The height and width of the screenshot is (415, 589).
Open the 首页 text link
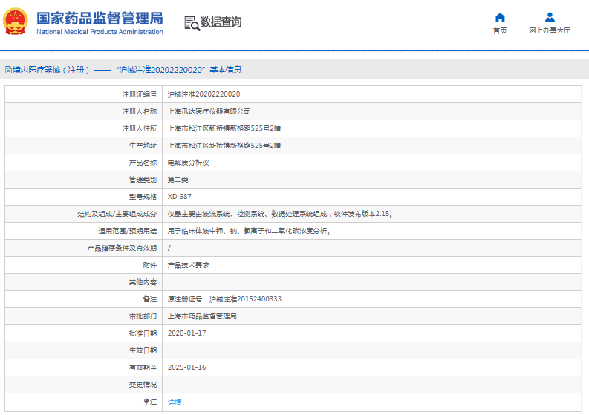coord(500,30)
